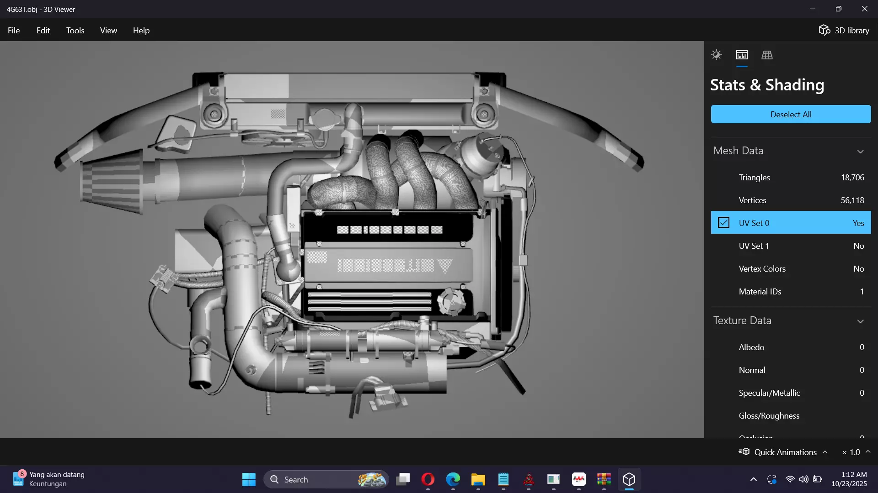Open the 3D library
Image resolution: width=878 pixels, height=493 pixels.
pyautogui.click(x=844, y=30)
